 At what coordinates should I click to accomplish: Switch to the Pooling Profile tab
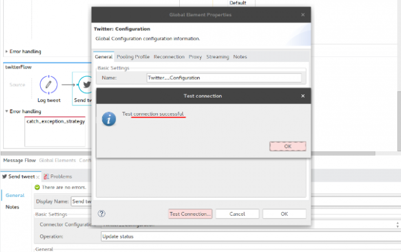(x=133, y=57)
